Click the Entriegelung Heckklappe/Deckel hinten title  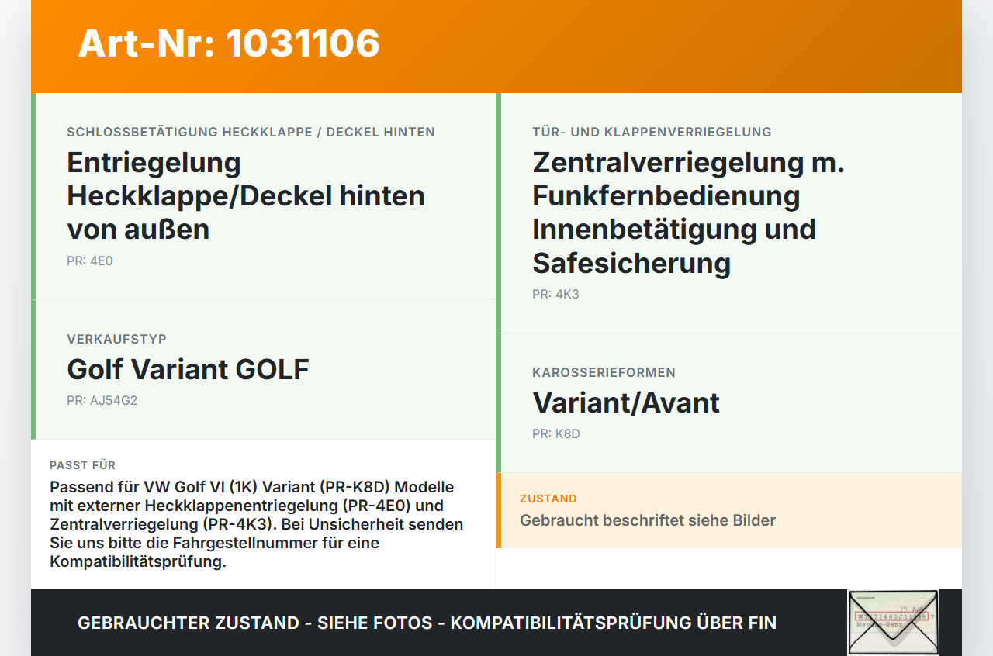246,195
